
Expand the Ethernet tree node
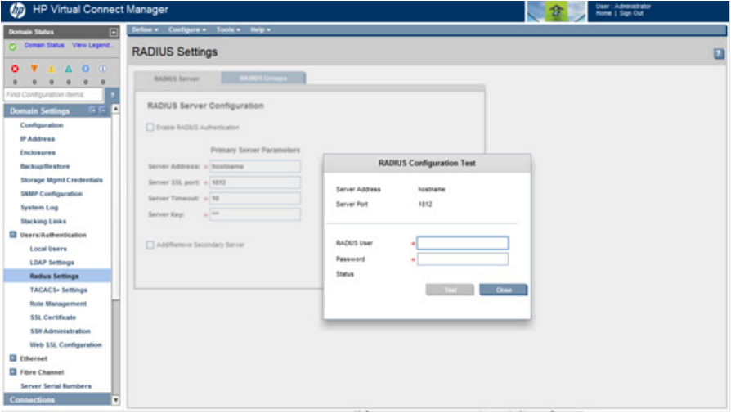tap(13, 358)
